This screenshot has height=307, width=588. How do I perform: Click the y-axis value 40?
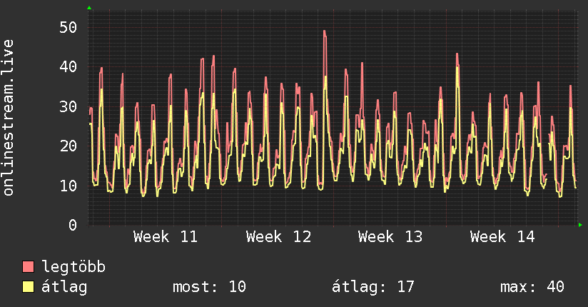[69, 67]
